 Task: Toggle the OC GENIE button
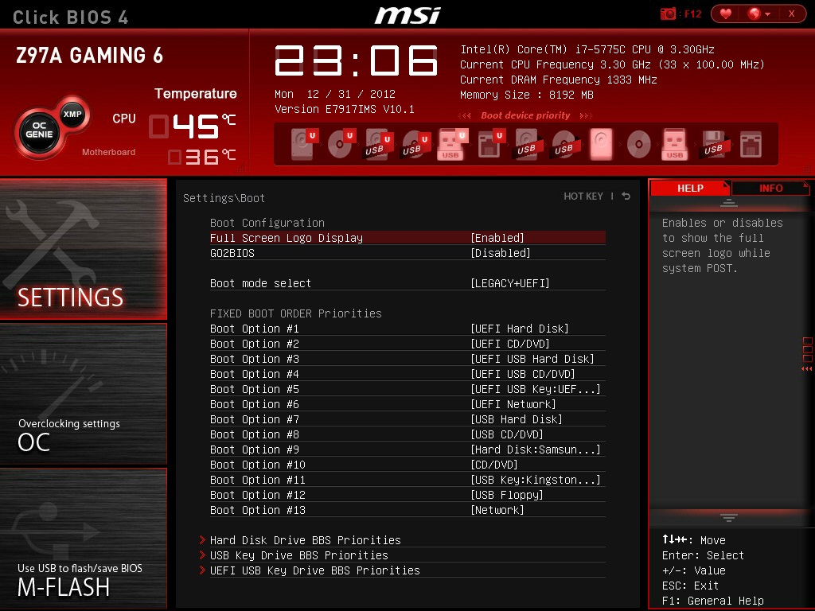click(x=39, y=130)
